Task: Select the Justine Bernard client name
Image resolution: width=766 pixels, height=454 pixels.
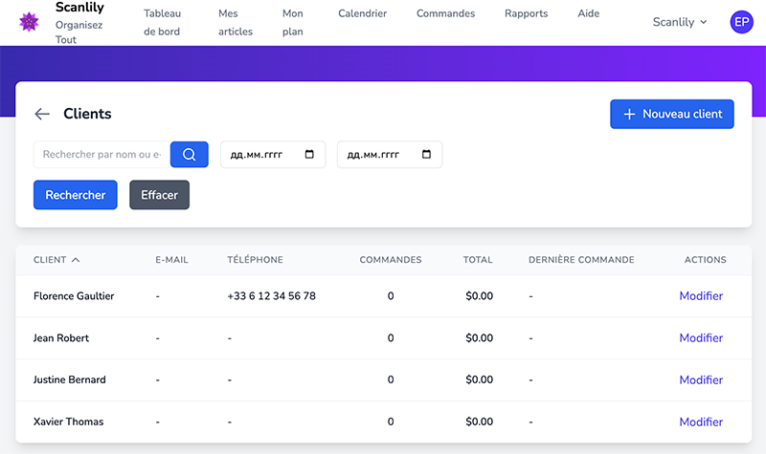Action: pyautogui.click(x=69, y=379)
